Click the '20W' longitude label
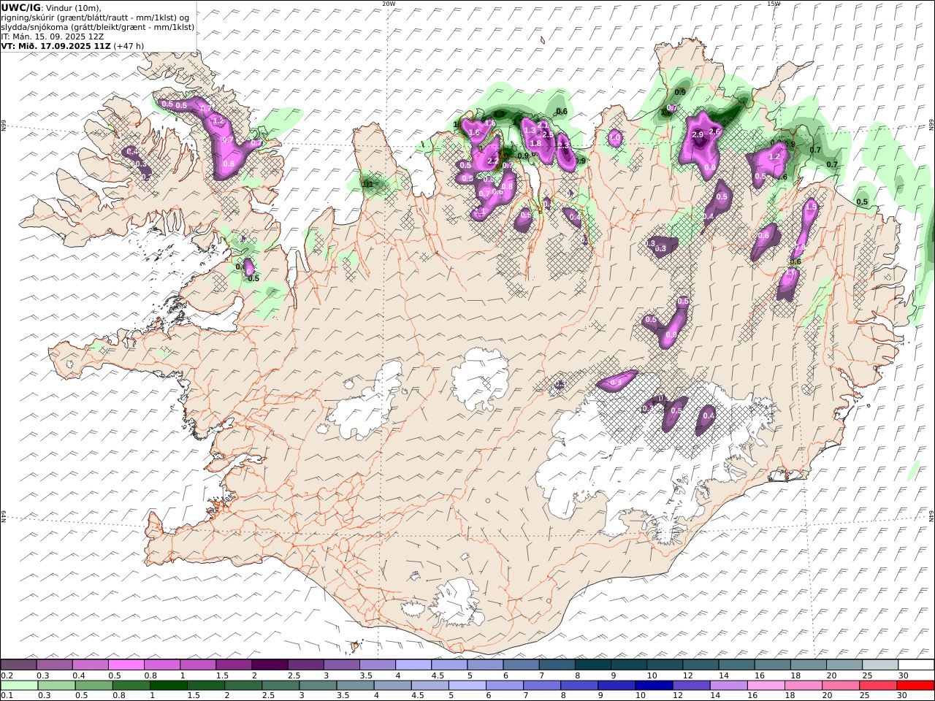Screen dimensions: 935x701 click(x=389, y=4)
